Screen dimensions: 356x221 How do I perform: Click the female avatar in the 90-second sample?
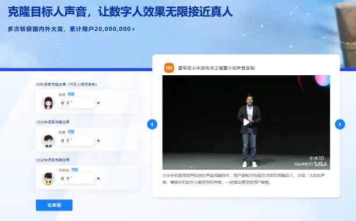pos(48,103)
